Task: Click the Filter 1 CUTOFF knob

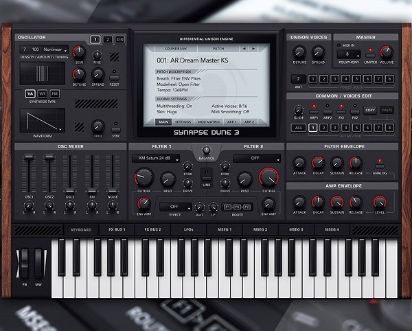Action: click(x=144, y=177)
